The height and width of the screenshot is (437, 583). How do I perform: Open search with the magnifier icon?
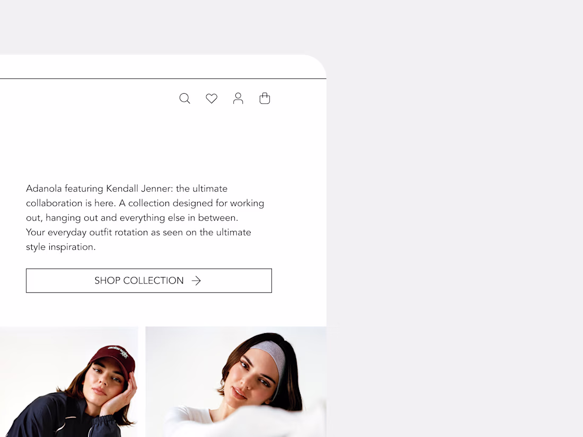[185, 99]
